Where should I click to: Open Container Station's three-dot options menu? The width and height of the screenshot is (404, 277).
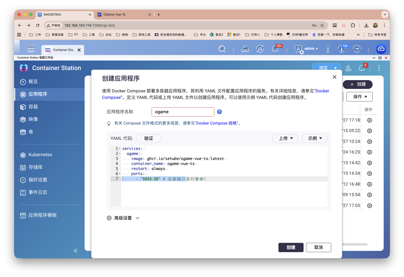coord(379,68)
